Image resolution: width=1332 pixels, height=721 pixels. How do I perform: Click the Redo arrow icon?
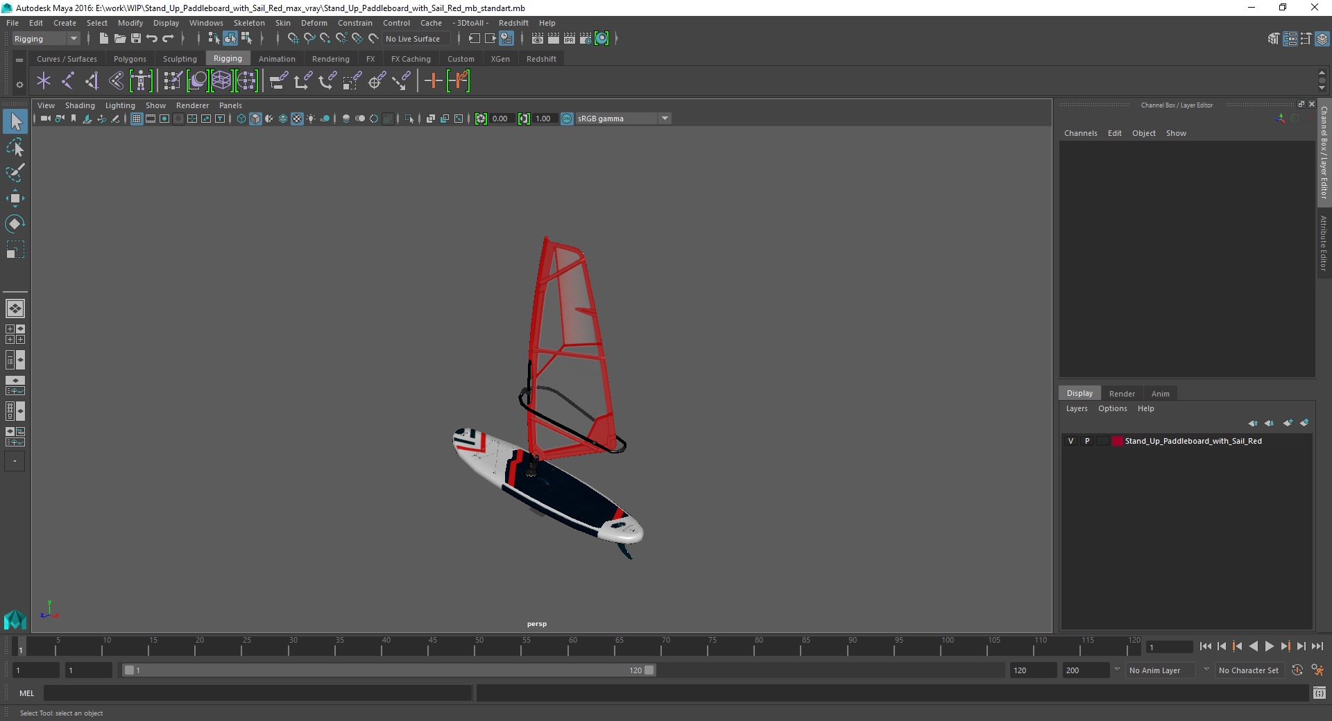(x=168, y=39)
